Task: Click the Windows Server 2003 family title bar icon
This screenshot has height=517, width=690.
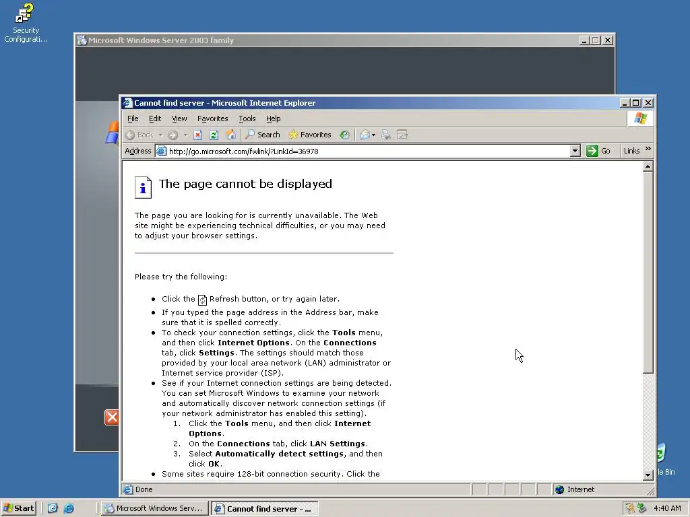Action: click(x=82, y=40)
